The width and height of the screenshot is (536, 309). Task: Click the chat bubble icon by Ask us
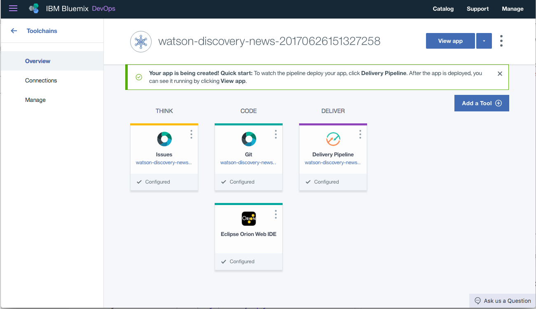pos(478,301)
